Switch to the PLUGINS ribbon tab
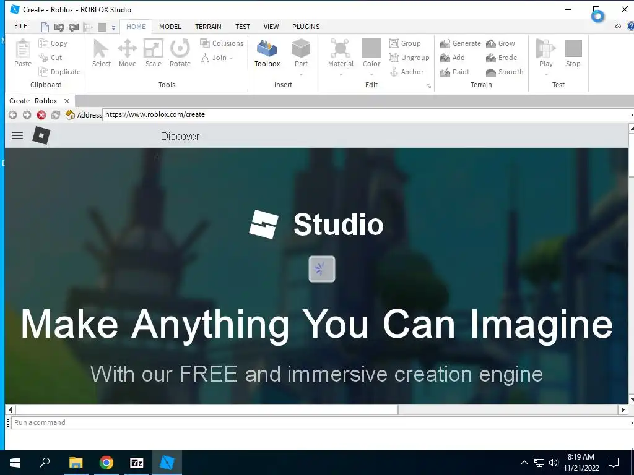 tap(306, 27)
